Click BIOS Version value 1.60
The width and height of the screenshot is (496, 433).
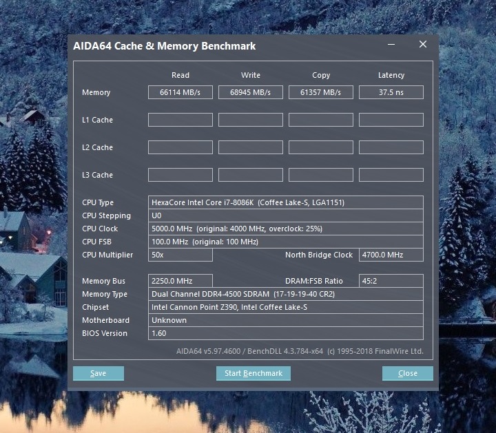(x=286, y=333)
